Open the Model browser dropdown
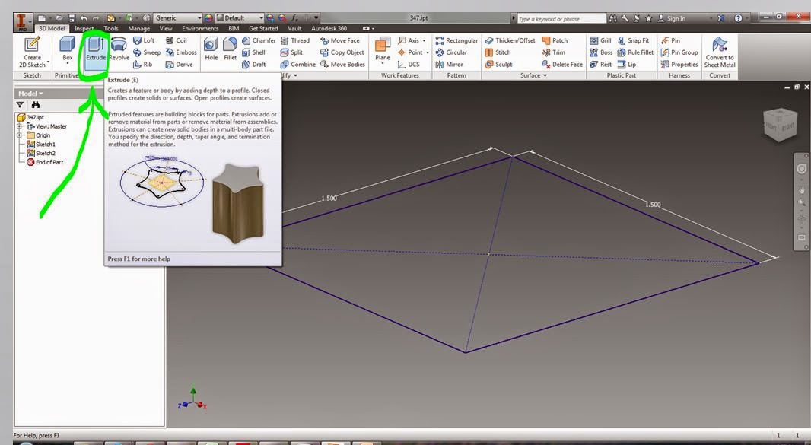Image resolution: width=811 pixels, height=445 pixels. [34, 93]
